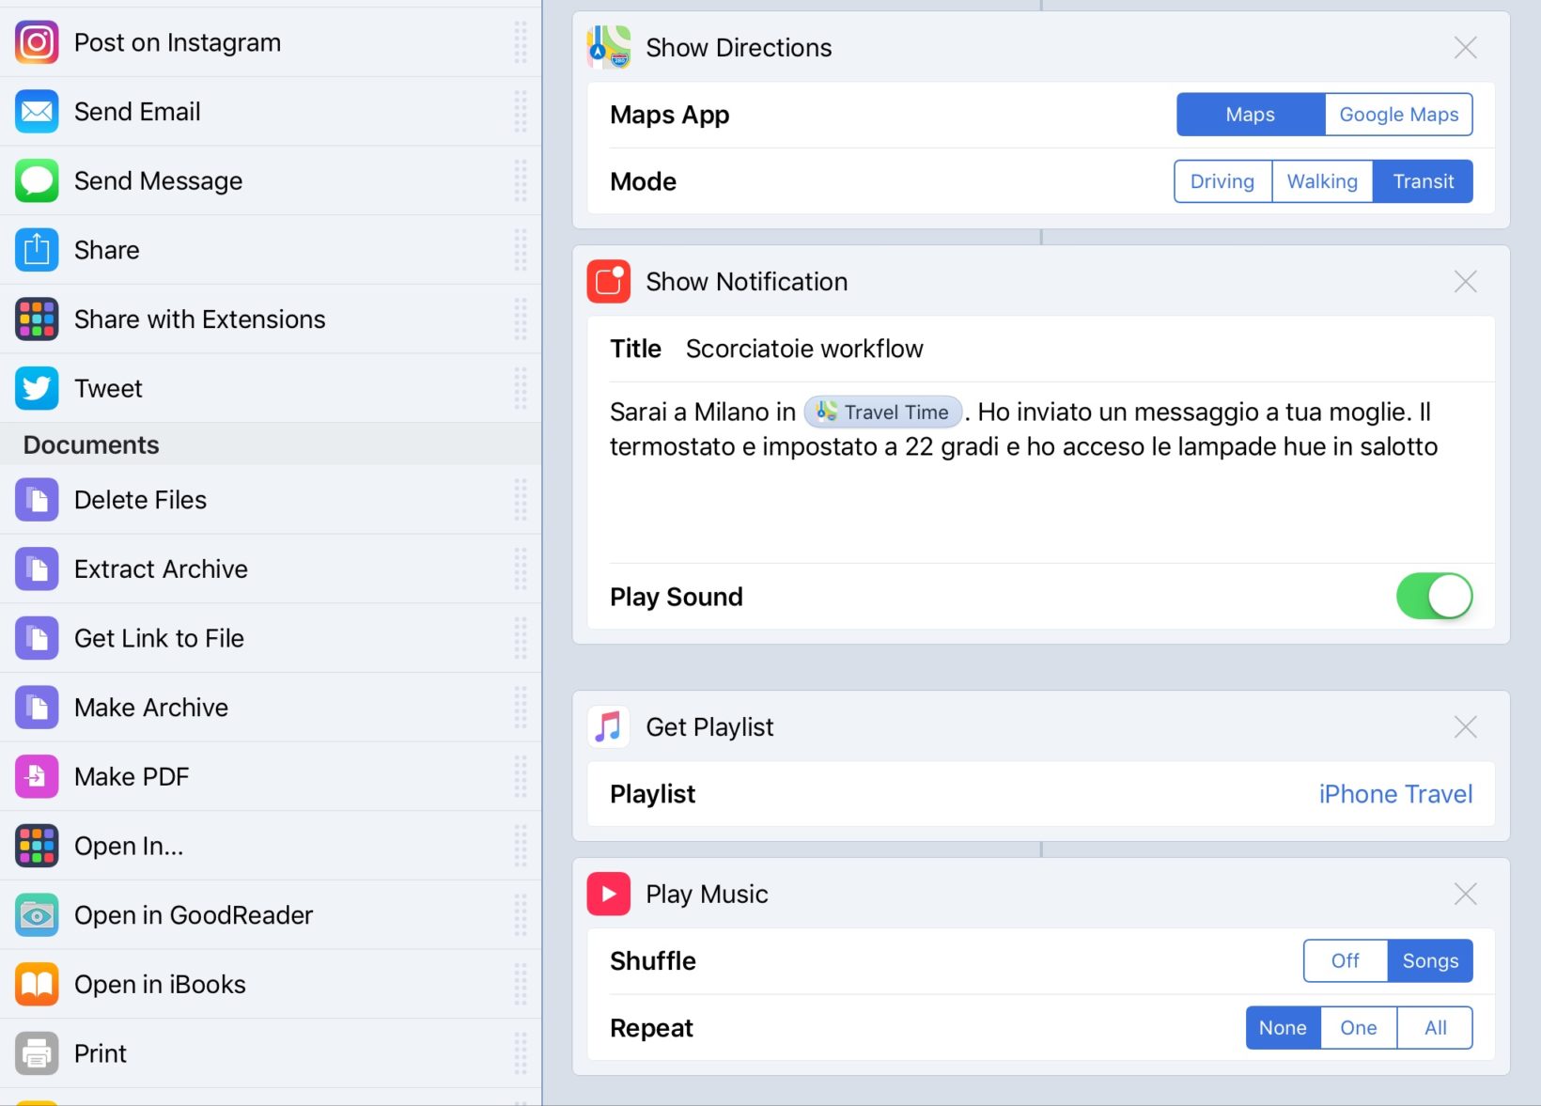Toggle the Play Sound switch

pyautogui.click(x=1434, y=597)
